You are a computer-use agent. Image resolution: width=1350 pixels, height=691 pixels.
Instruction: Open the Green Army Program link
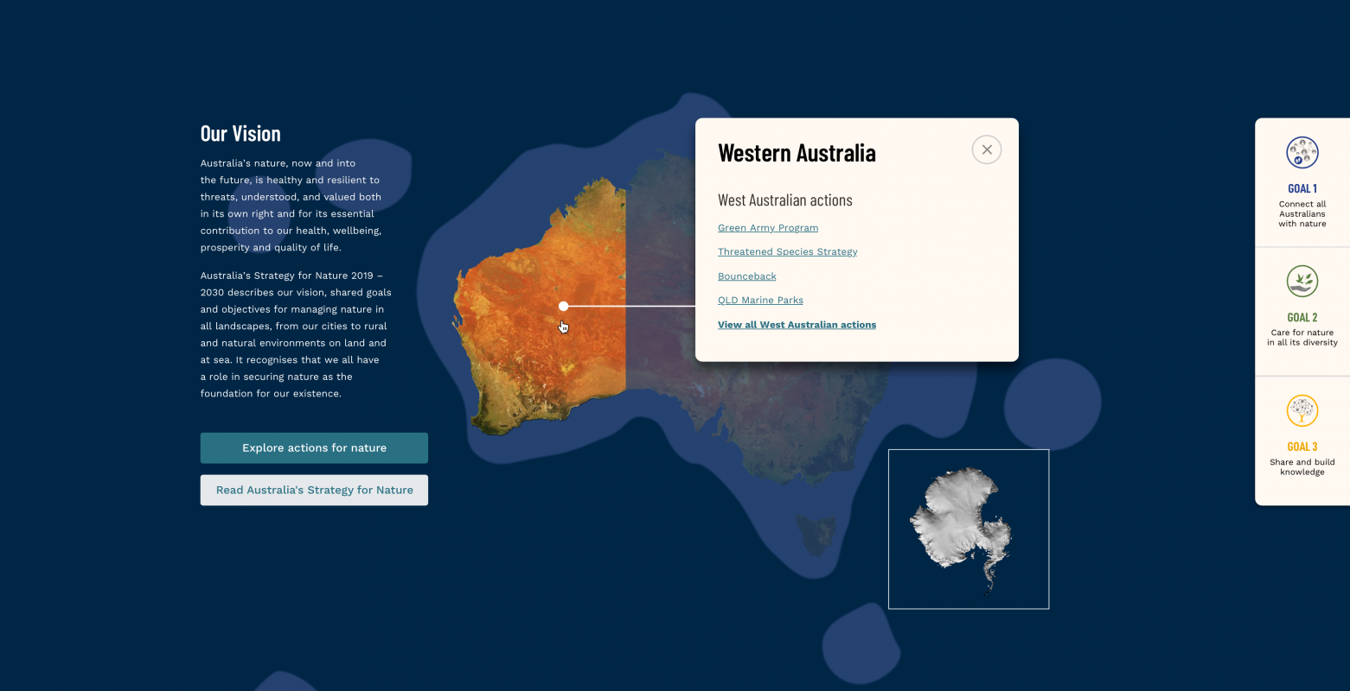pyautogui.click(x=768, y=228)
